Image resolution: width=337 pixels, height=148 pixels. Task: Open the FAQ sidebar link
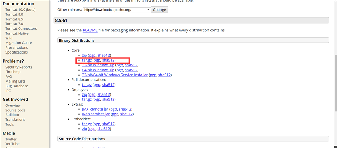8,77
